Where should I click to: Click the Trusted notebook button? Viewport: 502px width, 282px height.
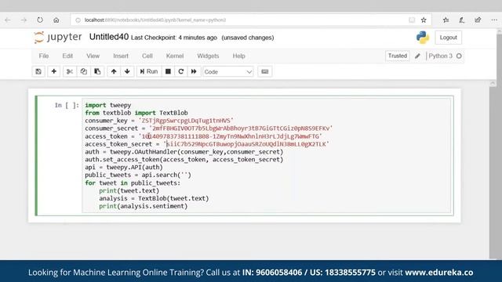398,56
